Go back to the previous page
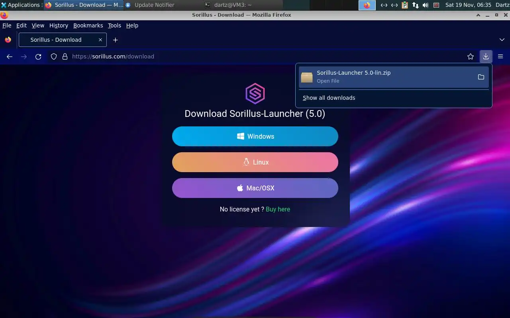 click(10, 56)
